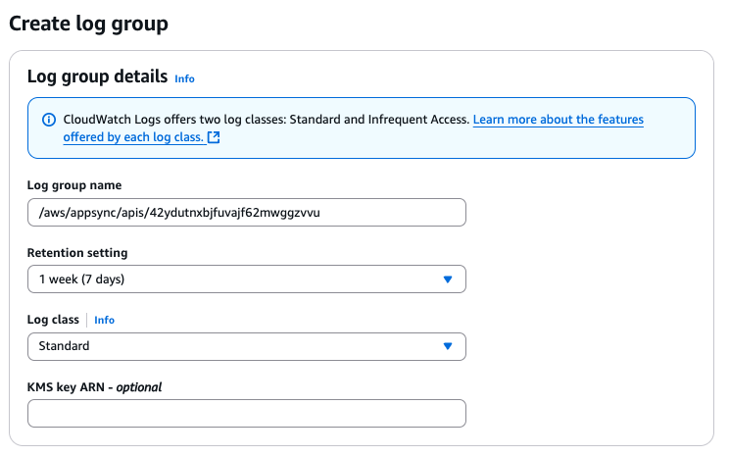This screenshot has width=729, height=456.
Task: Click the info circle icon in the banner
Action: pyautogui.click(x=48, y=120)
